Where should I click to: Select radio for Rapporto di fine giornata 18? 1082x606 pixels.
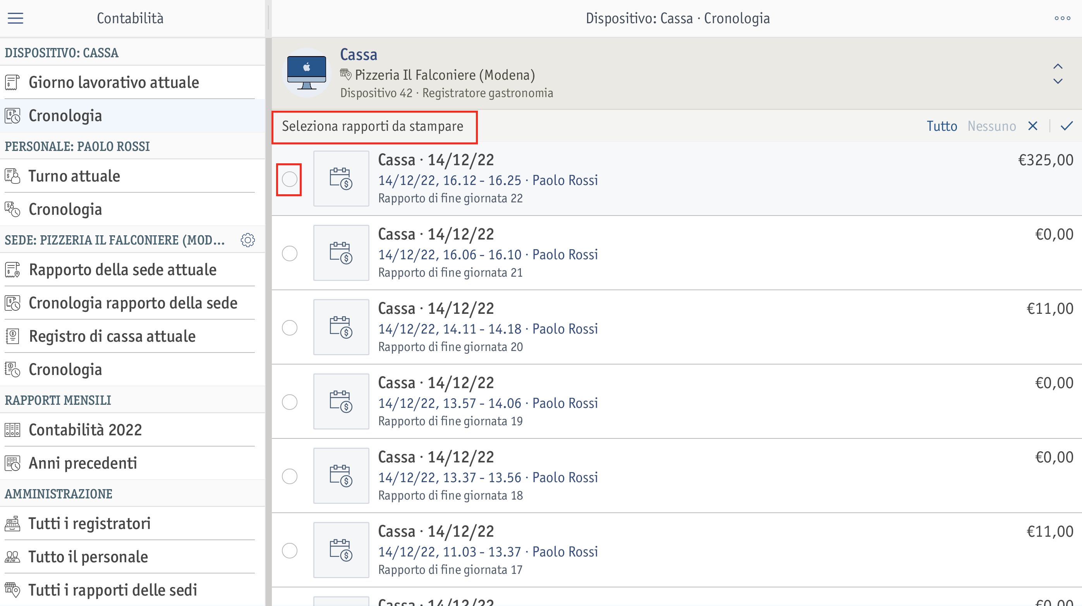[x=289, y=476]
